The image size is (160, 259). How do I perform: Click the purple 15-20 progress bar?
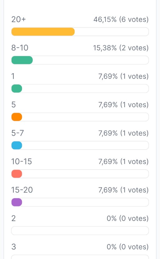17,202
